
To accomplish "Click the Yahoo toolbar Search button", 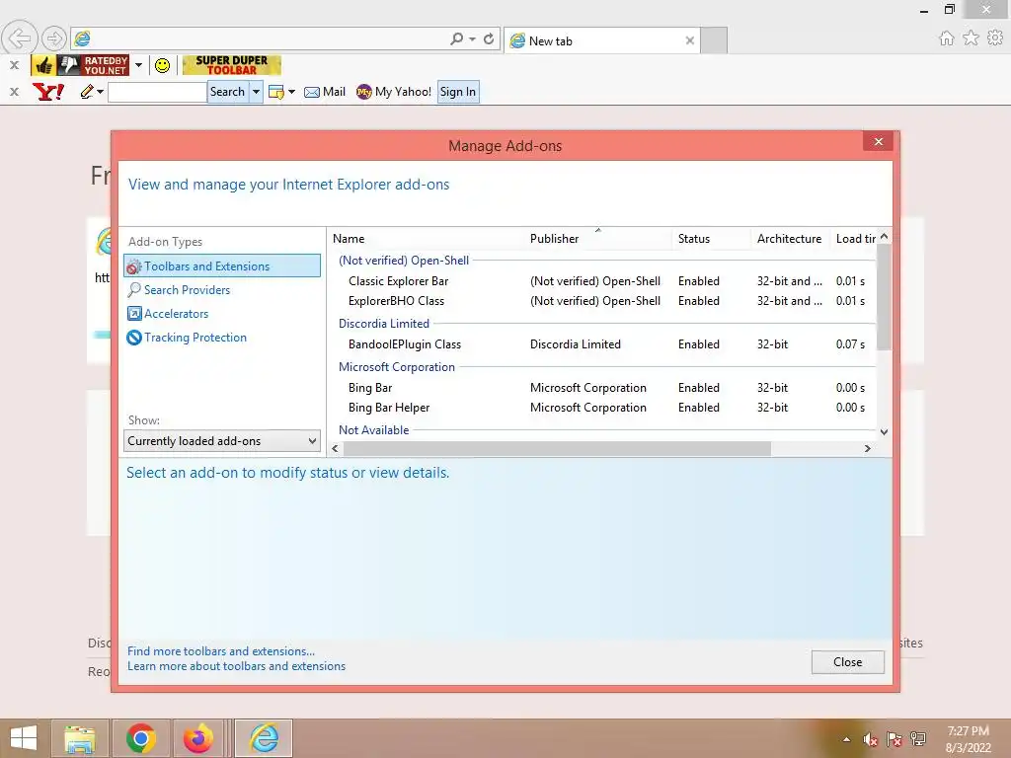I will coord(228,92).
